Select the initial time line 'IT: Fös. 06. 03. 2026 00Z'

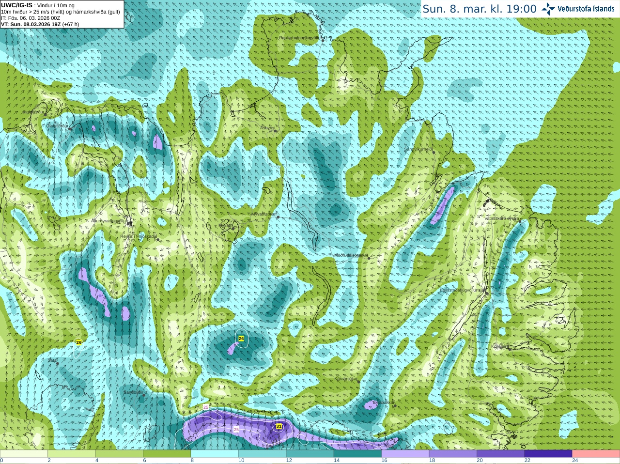tap(31, 18)
